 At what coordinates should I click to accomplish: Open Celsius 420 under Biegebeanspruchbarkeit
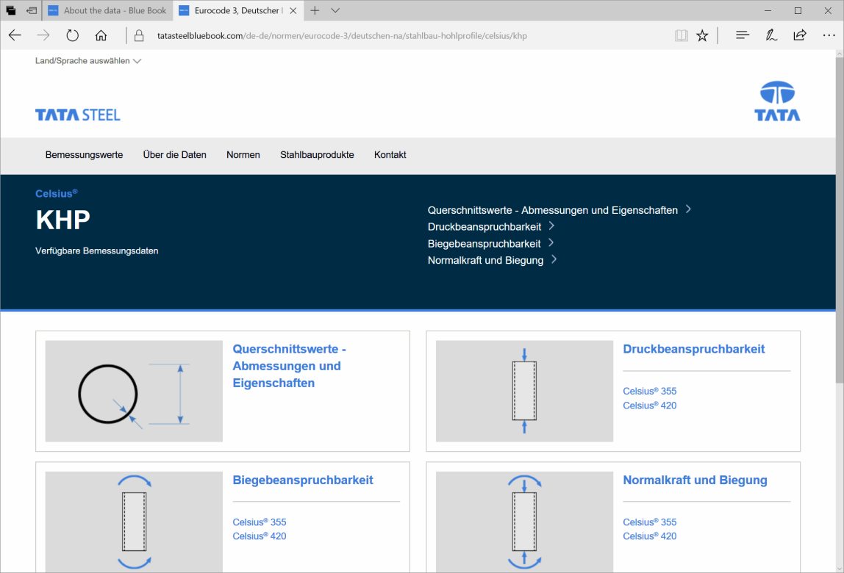[260, 536]
